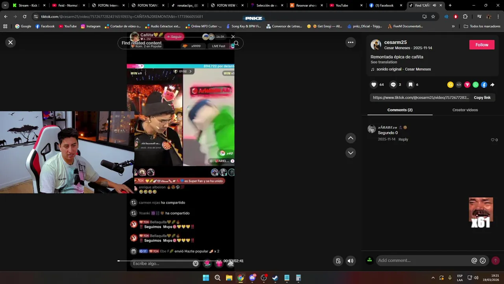Viewport: 504px width, 284px height.
Task: Like the video with the heart icon
Action: pyautogui.click(x=374, y=84)
